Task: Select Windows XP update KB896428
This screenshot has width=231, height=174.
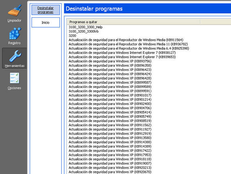Action: pyautogui.click(x=110, y=78)
